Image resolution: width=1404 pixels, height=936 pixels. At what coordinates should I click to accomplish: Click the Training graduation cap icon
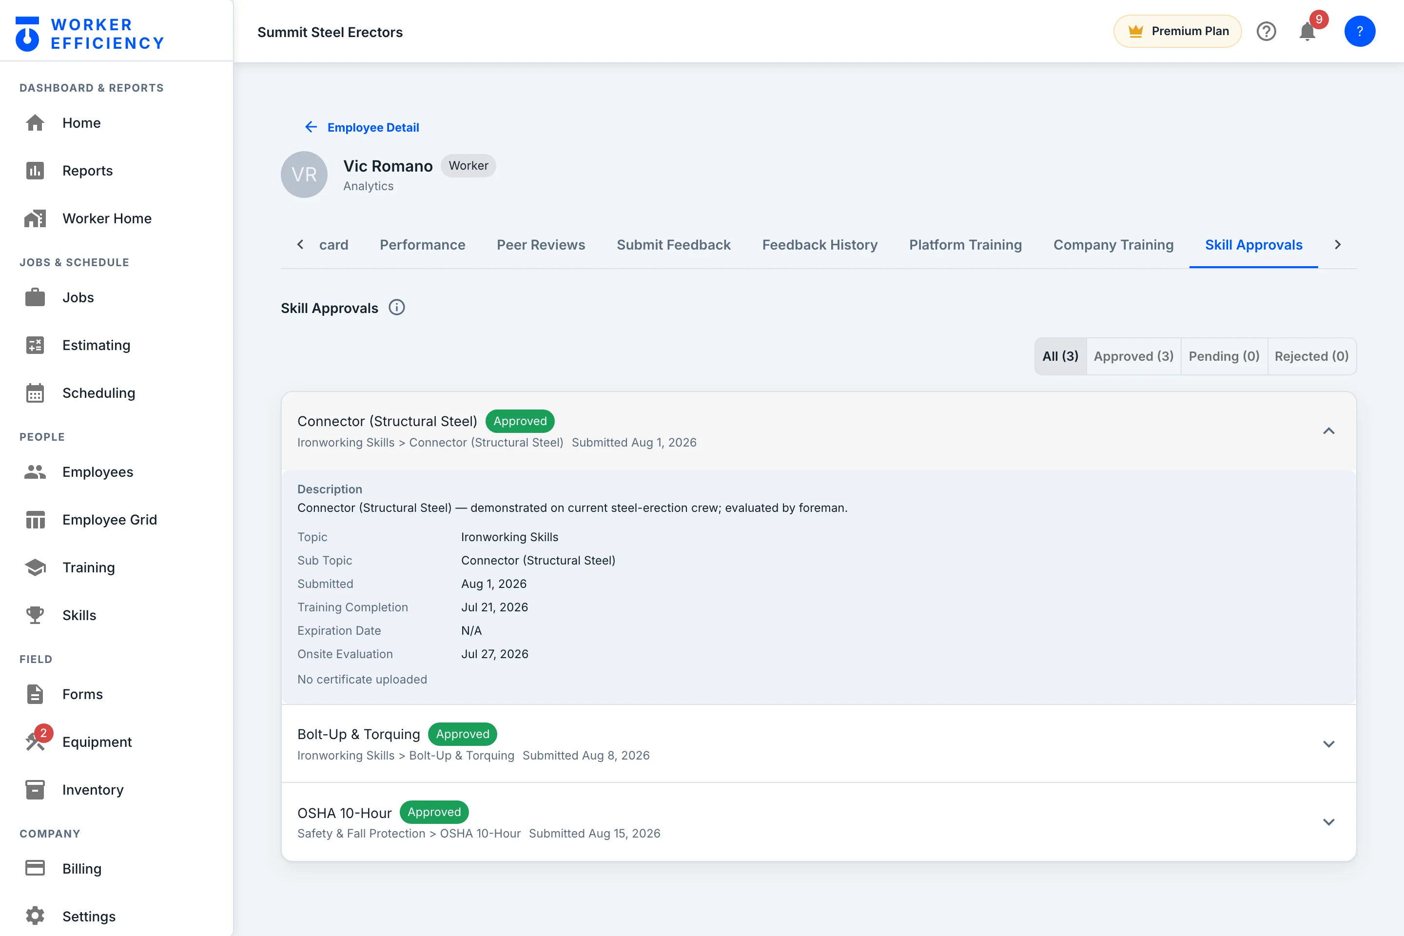tap(35, 567)
